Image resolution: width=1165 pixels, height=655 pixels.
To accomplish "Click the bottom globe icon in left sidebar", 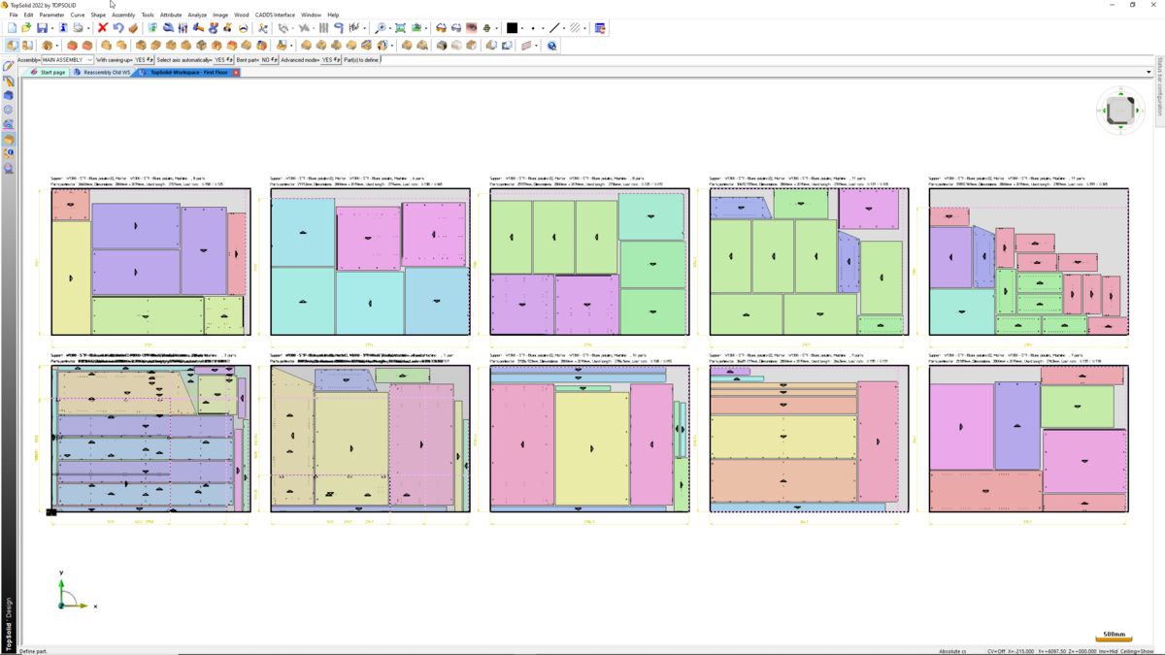I will [x=9, y=168].
